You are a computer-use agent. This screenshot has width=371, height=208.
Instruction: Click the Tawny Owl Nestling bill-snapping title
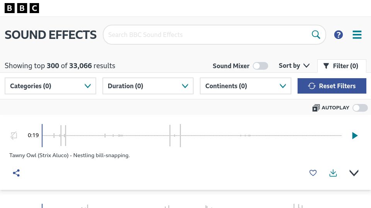pyautogui.click(x=70, y=155)
